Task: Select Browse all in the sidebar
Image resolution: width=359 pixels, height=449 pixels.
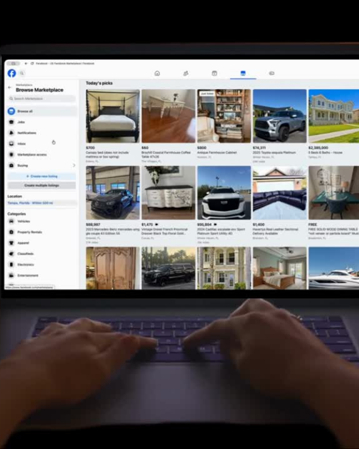Action: 42,111
